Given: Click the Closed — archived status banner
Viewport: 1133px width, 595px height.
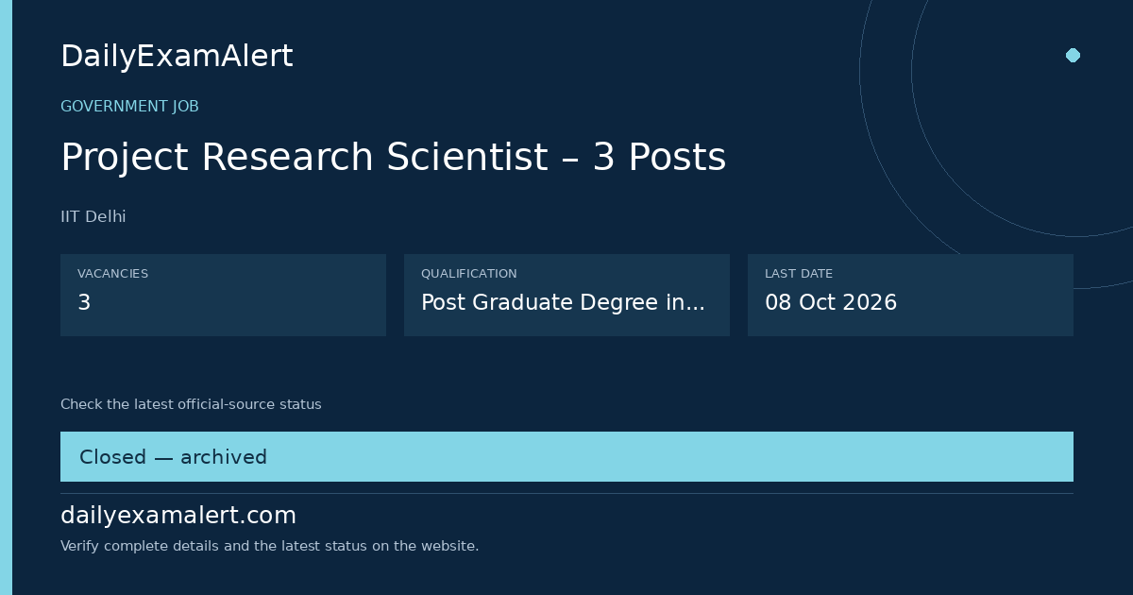Looking at the screenshot, I should (x=566, y=457).
